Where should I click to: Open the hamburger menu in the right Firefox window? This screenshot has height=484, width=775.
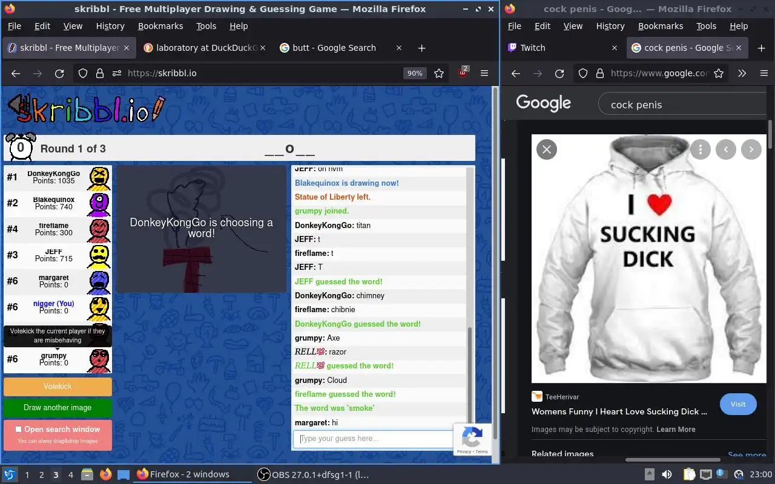pyautogui.click(x=764, y=73)
